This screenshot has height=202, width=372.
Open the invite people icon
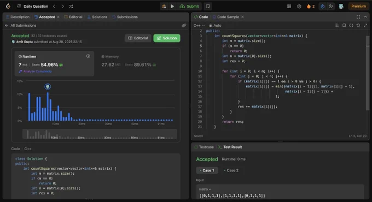pyautogui.click(x=331, y=7)
